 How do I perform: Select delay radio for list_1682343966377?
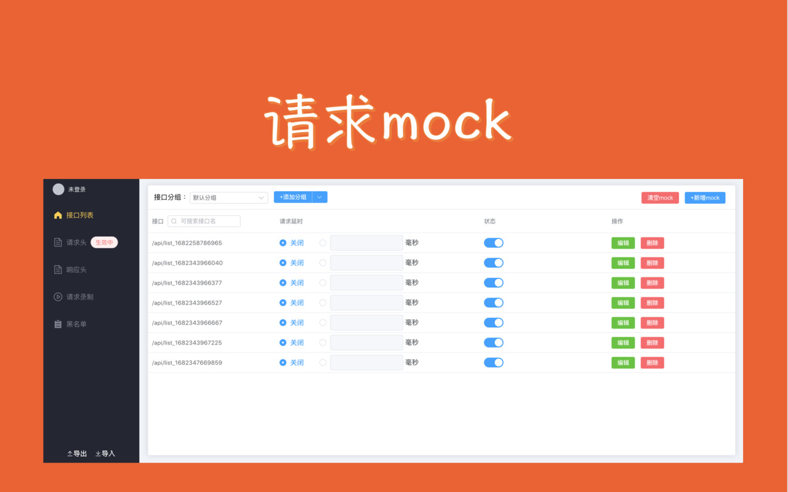(323, 283)
